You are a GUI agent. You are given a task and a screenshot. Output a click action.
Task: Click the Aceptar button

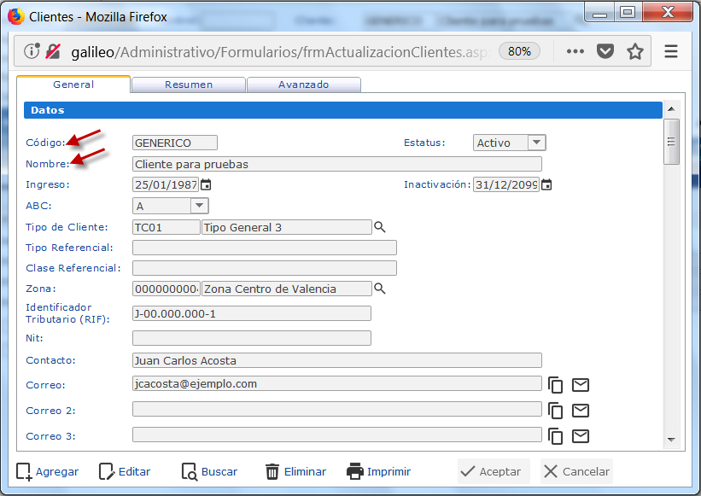pos(494,471)
